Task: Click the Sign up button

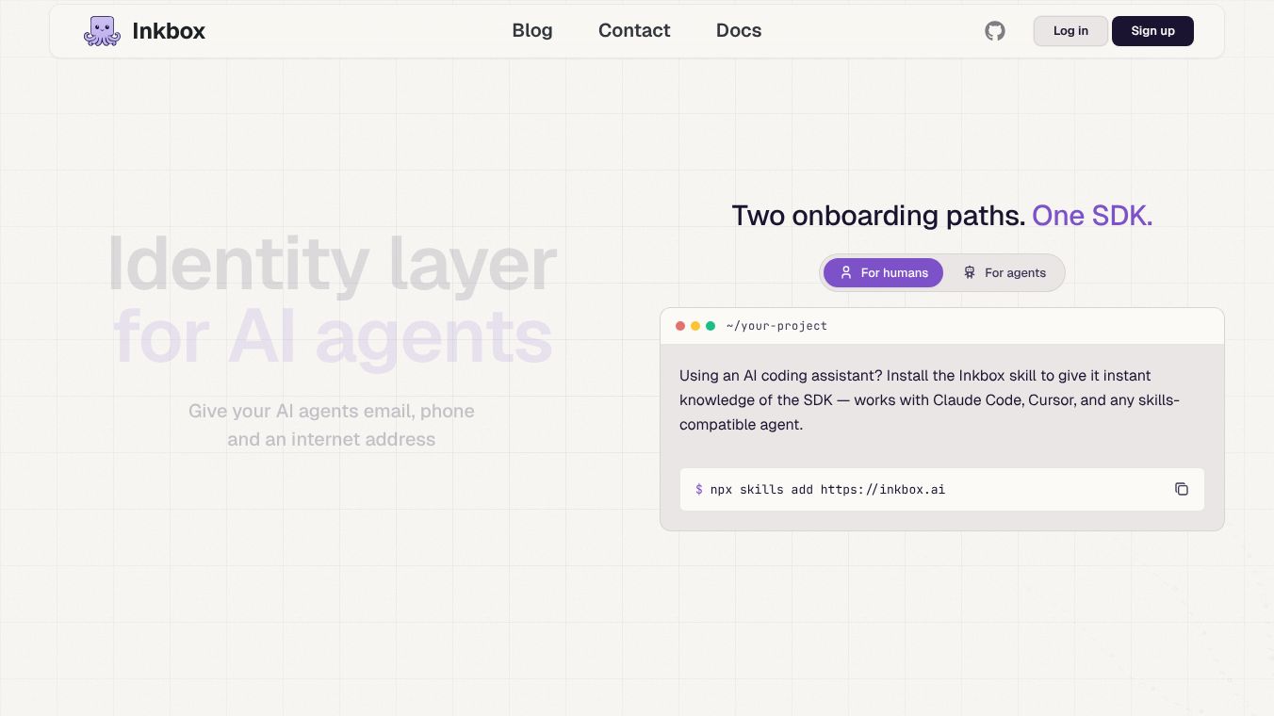Action: 1152,31
